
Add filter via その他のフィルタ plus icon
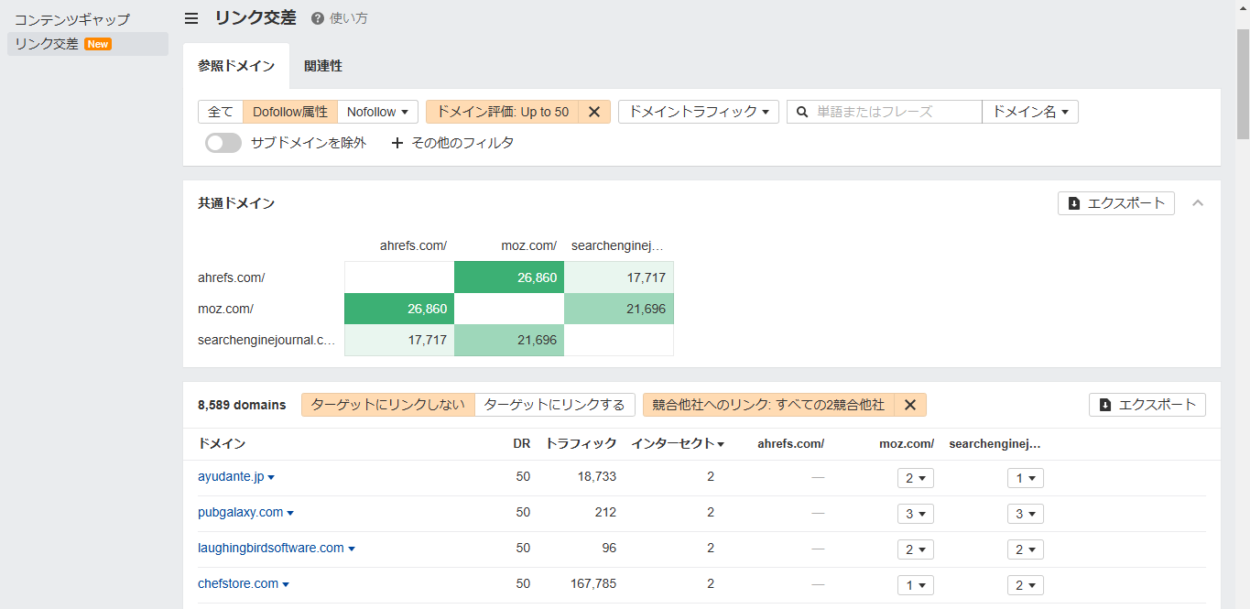pos(397,143)
